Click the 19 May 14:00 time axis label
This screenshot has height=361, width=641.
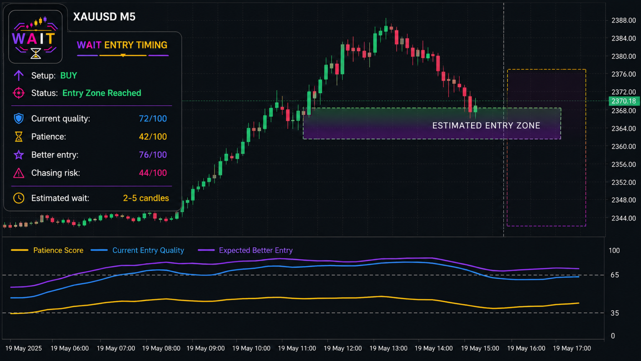(x=434, y=348)
